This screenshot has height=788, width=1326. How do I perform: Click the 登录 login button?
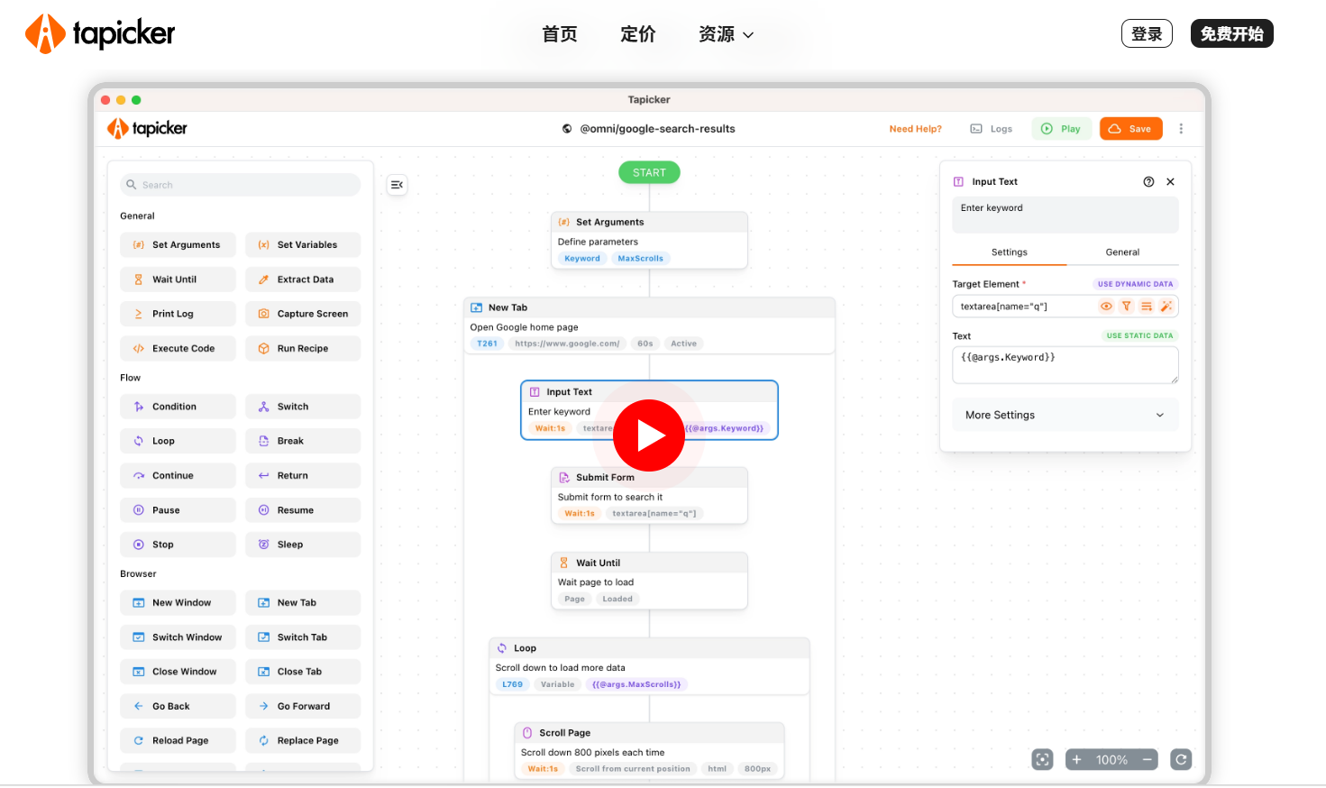(x=1147, y=33)
